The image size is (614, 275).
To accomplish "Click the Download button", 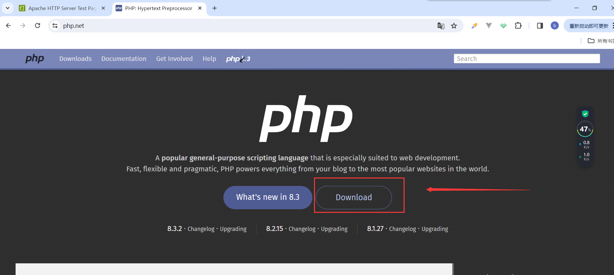I will click(x=354, y=197).
